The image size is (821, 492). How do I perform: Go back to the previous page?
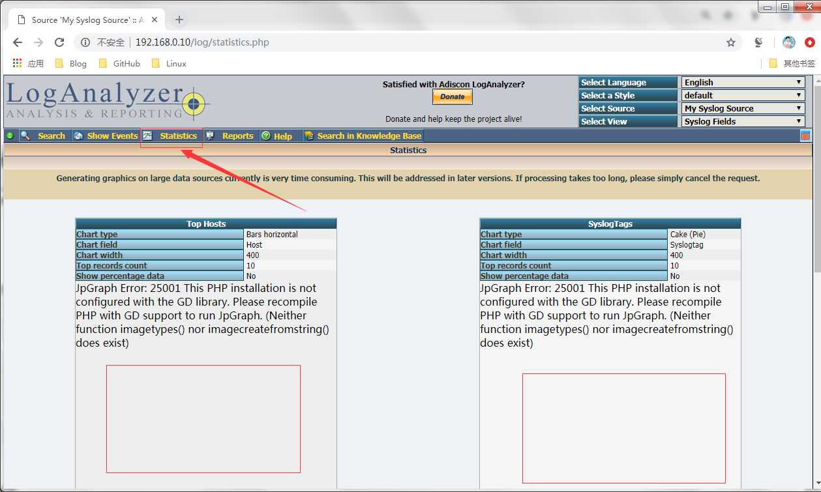pyautogui.click(x=18, y=42)
